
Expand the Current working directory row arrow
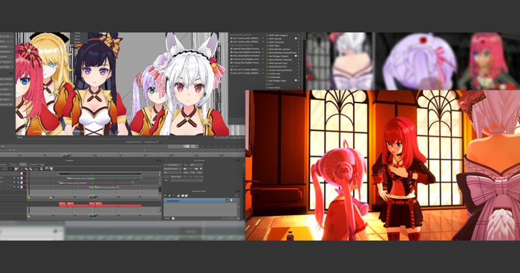click(298, 70)
